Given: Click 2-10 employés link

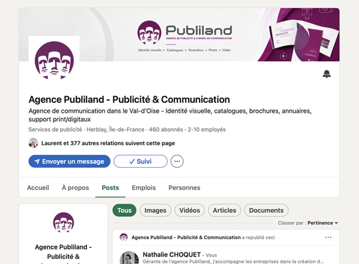Looking at the screenshot, I should tap(206, 129).
